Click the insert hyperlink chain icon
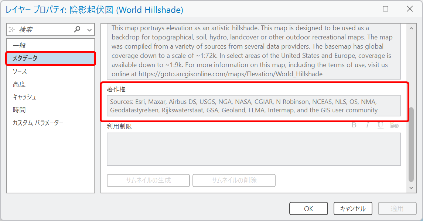The image size is (423, 221). pyautogui.click(x=394, y=126)
